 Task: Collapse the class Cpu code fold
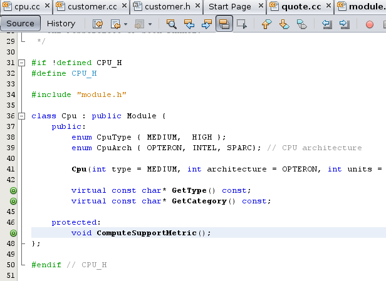click(23, 116)
